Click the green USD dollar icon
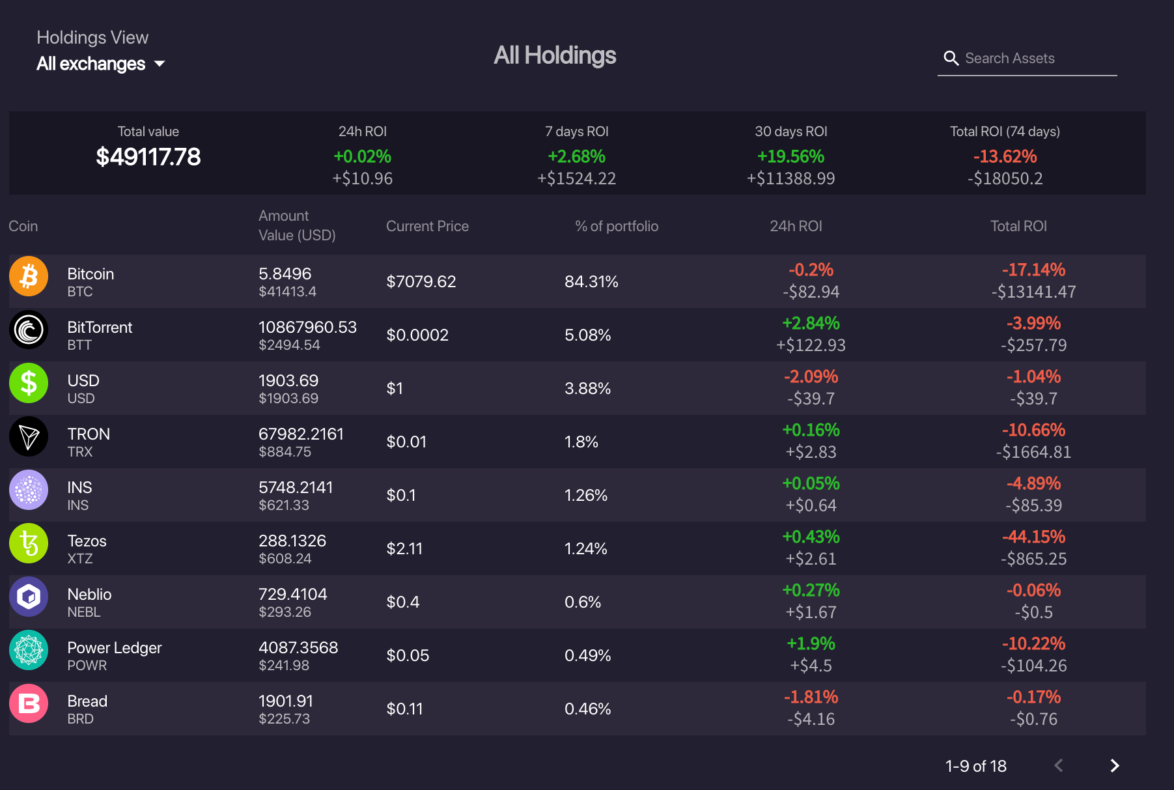Viewport: 1174px width, 790px height. pos(29,383)
